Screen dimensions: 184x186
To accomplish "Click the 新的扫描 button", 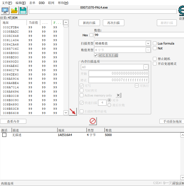I will [x=89, y=23].
